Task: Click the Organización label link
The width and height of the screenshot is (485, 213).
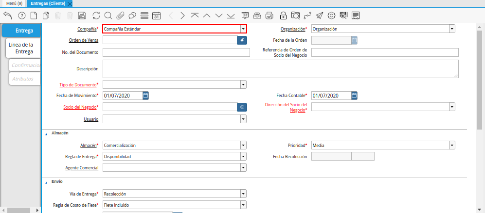Action: (293, 29)
